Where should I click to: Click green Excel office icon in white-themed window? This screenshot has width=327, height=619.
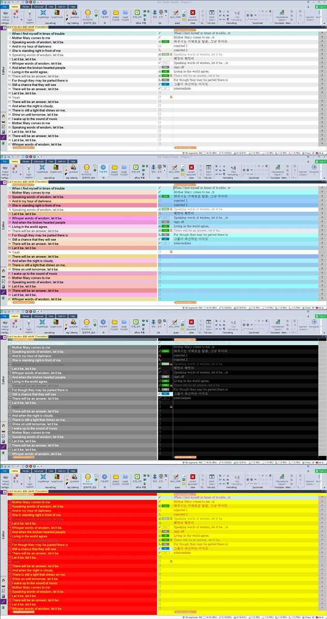tap(137, 14)
